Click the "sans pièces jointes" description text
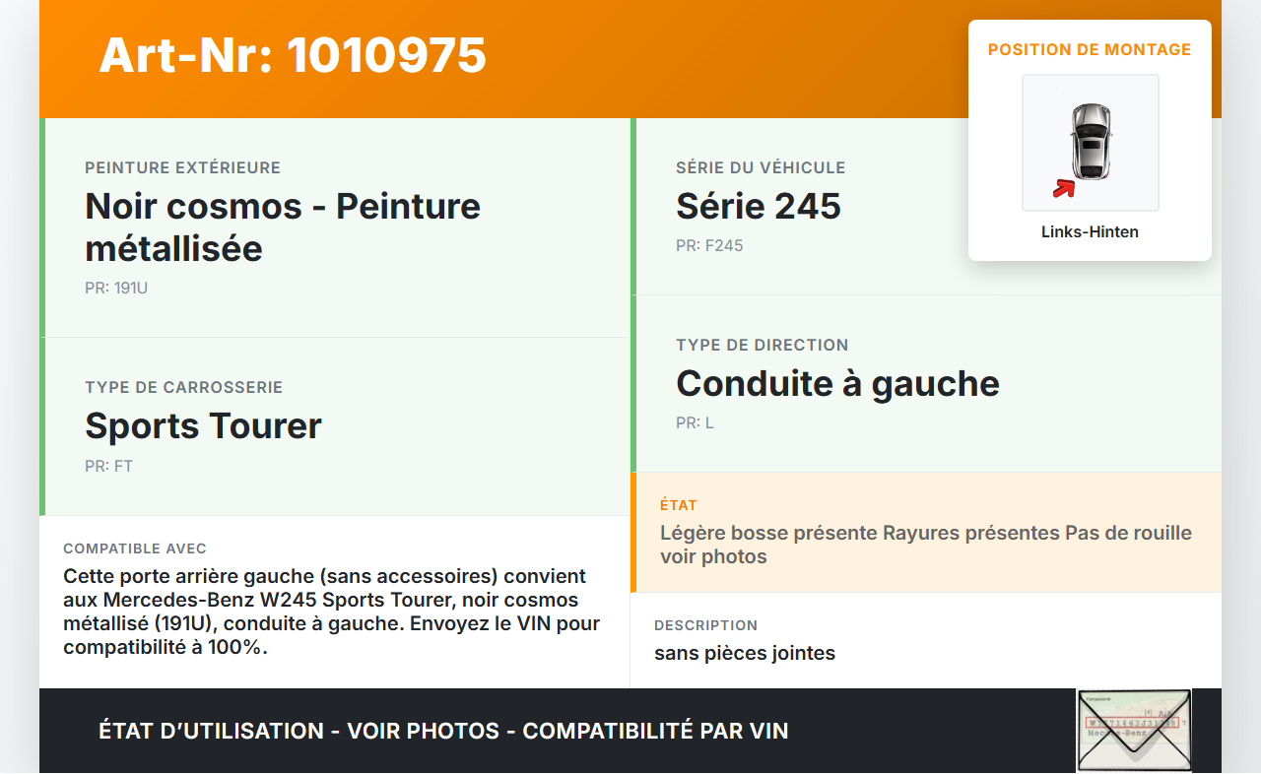The image size is (1261, 774). click(x=744, y=653)
